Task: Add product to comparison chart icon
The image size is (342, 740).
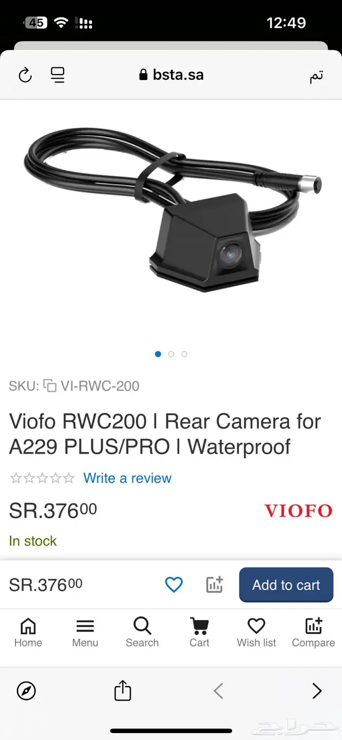Action: pyautogui.click(x=214, y=585)
